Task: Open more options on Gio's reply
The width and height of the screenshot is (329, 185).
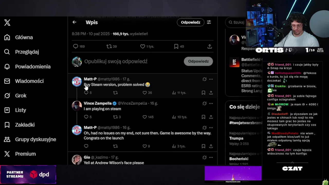Action: pyautogui.click(x=211, y=157)
